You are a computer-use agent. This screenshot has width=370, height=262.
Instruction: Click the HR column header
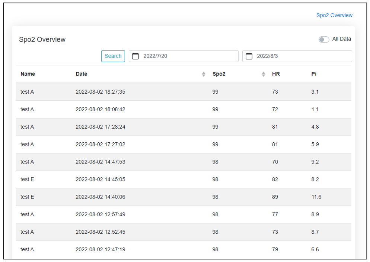(276, 74)
